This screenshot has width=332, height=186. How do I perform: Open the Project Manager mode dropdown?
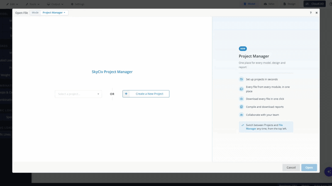pos(54,13)
